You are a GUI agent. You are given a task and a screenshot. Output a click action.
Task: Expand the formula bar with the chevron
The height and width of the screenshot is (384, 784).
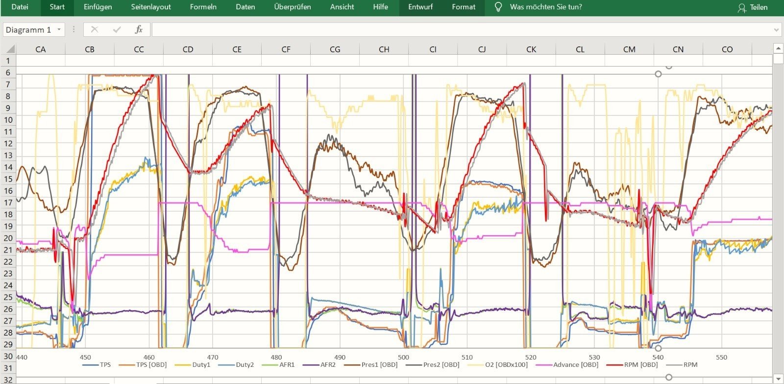776,30
